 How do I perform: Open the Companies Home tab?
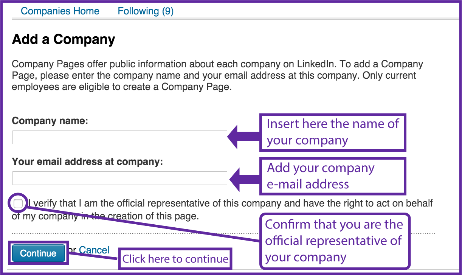60,11
